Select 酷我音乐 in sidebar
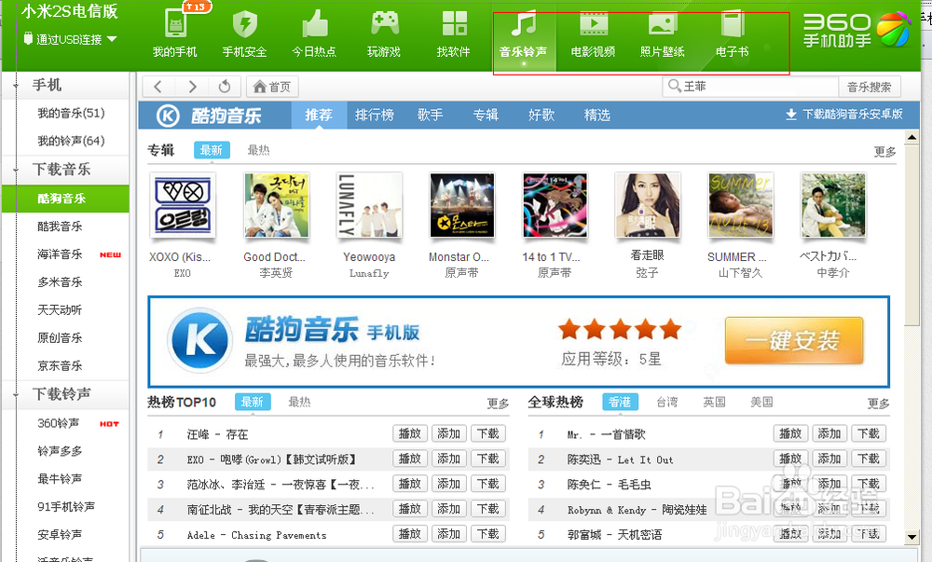 point(60,226)
